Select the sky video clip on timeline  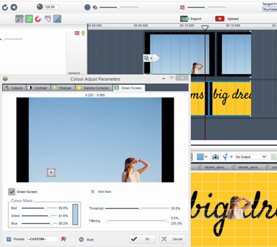coord(180,54)
